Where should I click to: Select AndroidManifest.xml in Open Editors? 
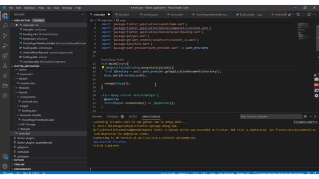(x=35, y=53)
